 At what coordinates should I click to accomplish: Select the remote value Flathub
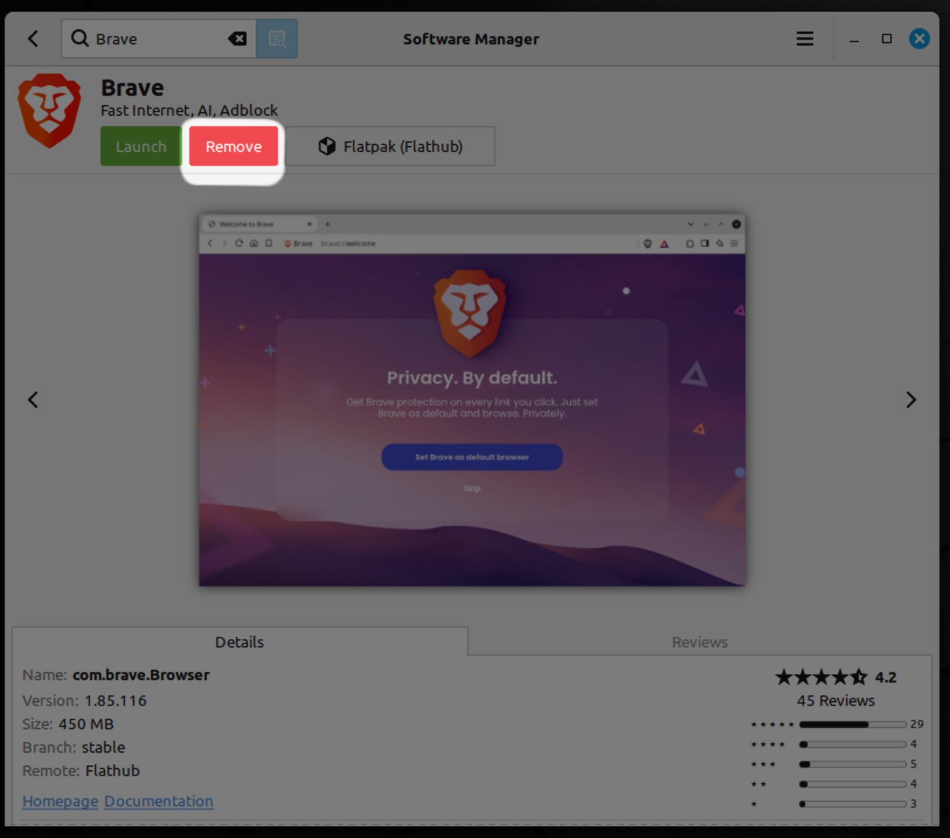(x=113, y=771)
